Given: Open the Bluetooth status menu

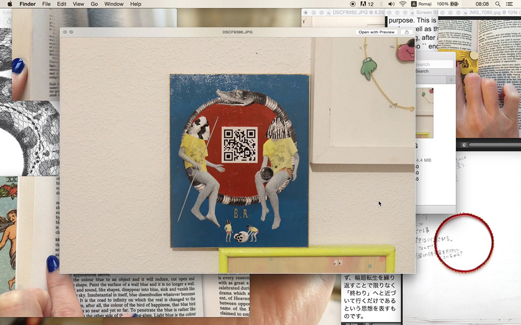Looking at the screenshot, I should [x=381, y=4].
